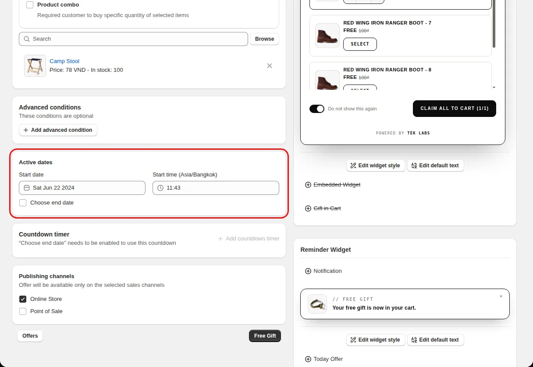Click the Start date field Sat Jun 22 2024

(82, 188)
